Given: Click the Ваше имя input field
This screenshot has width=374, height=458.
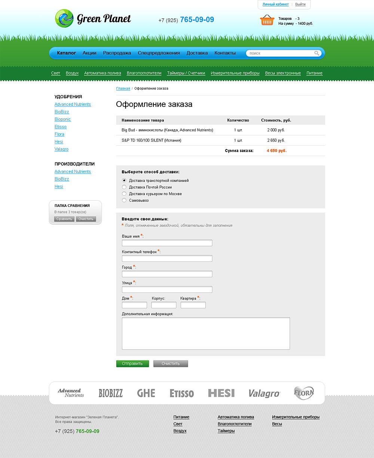Looking at the screenshot, I should point(167,243).
